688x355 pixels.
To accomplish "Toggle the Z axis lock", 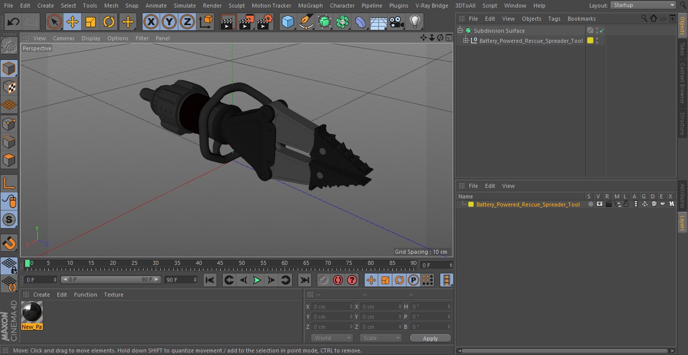I will tap(187, 22).
